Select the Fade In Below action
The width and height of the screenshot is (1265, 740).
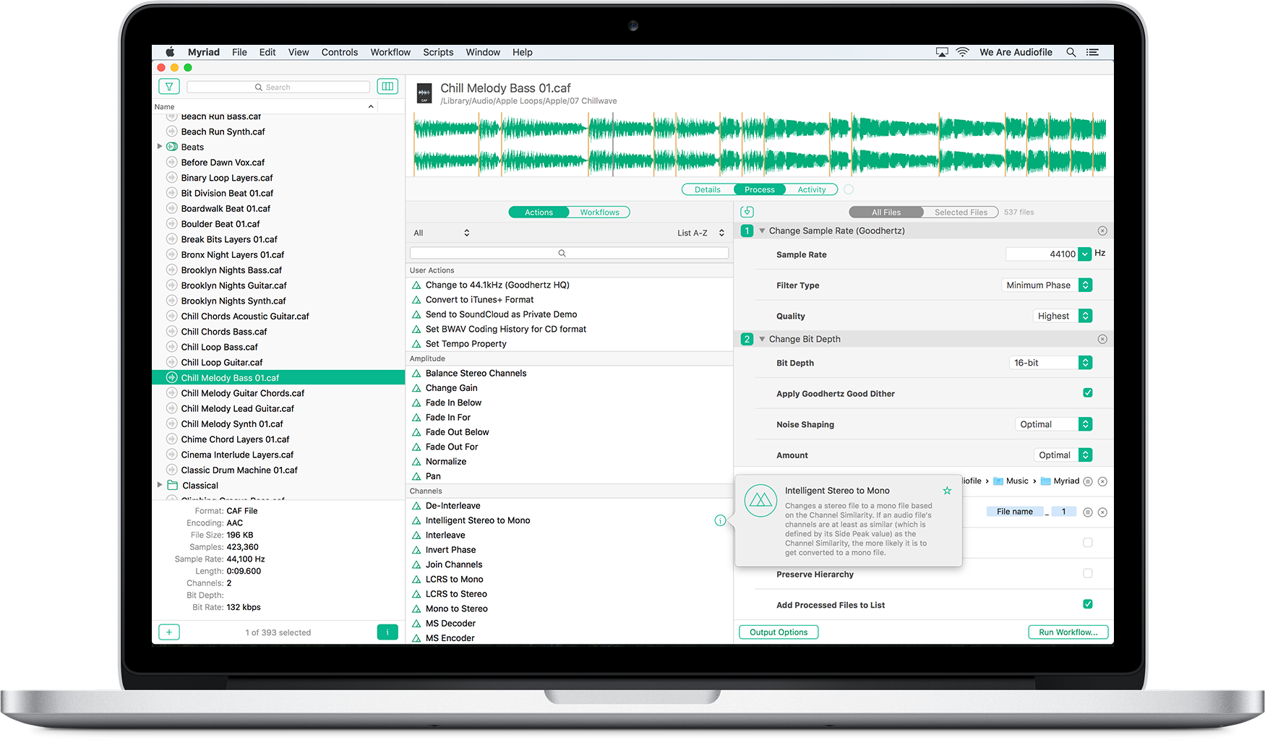point(570,403)
